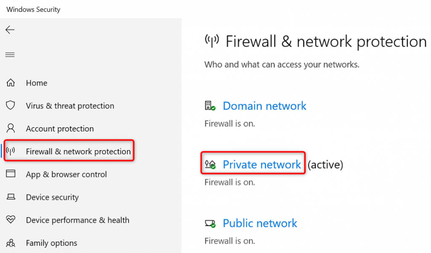This screenshot has height=253, width=431.
Task: Select Device performance & health
Action: click(77, 220)
